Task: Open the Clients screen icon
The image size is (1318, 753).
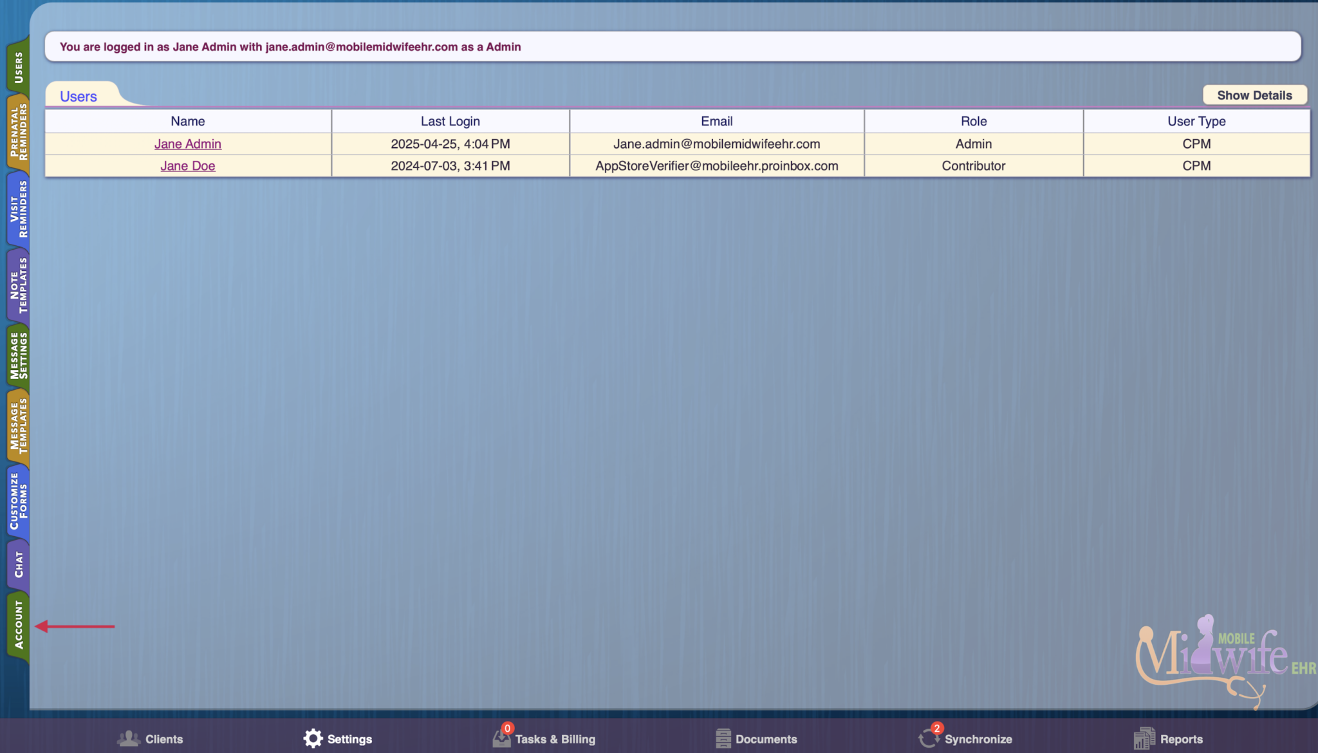Action: click(x=129, y=738)
